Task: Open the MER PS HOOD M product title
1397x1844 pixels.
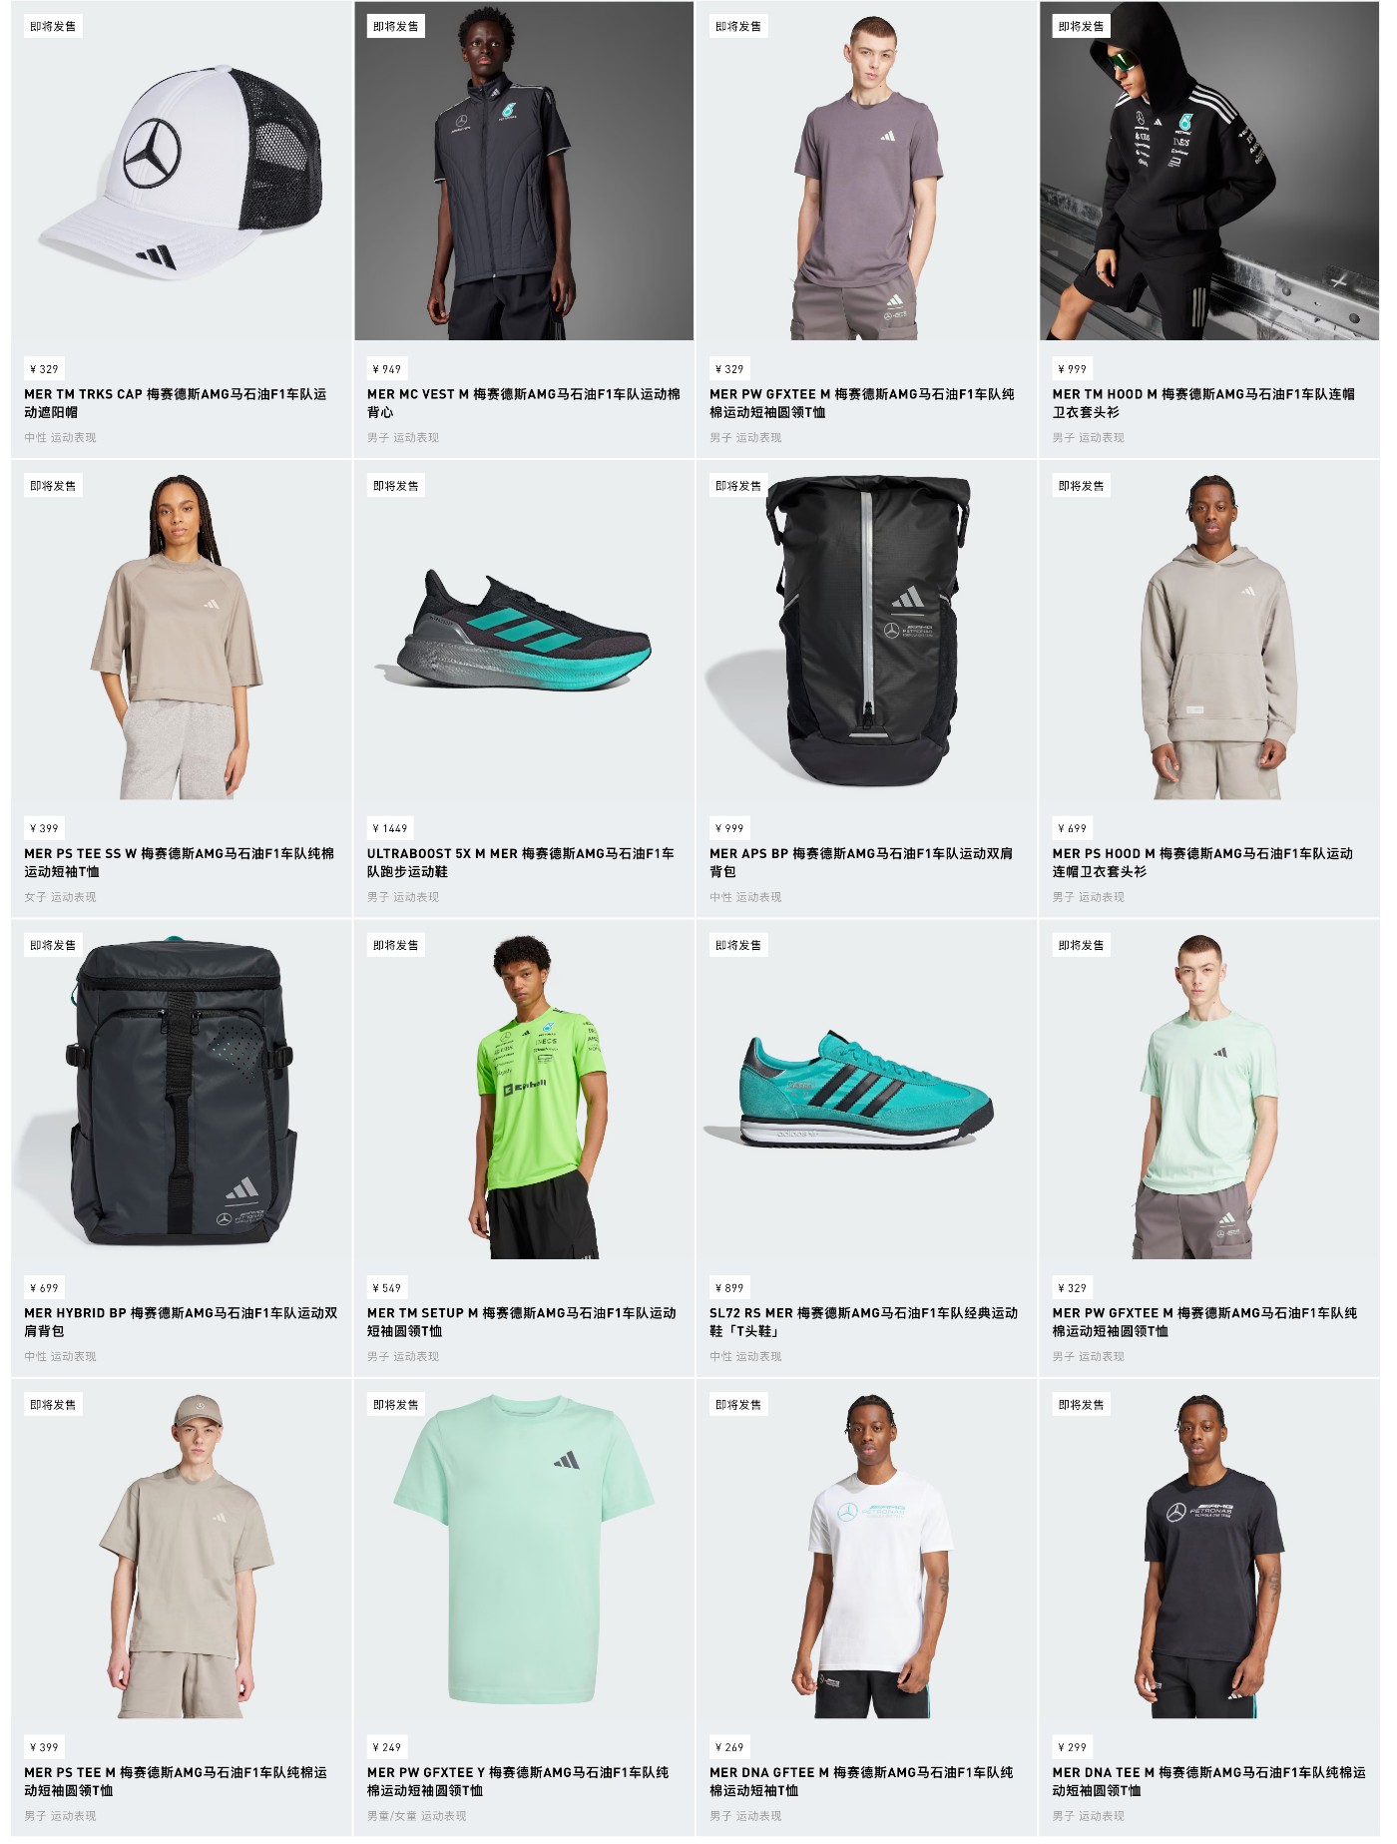Action: [1202, 863]
